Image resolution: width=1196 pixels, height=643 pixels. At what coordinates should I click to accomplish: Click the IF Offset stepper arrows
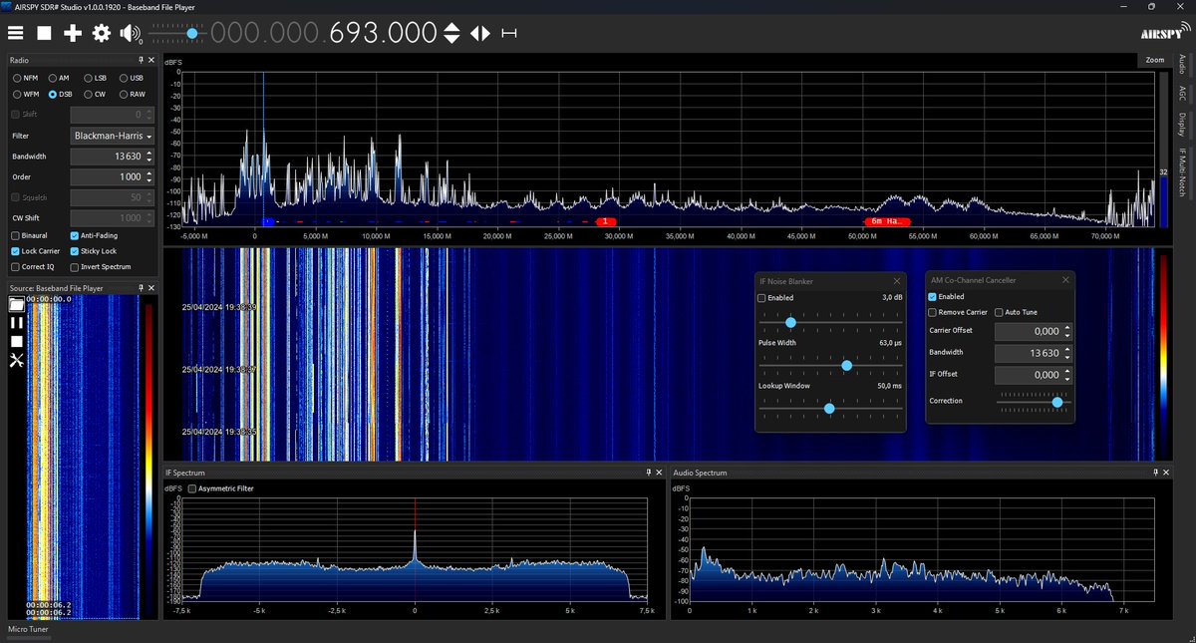click(1067, 374)
